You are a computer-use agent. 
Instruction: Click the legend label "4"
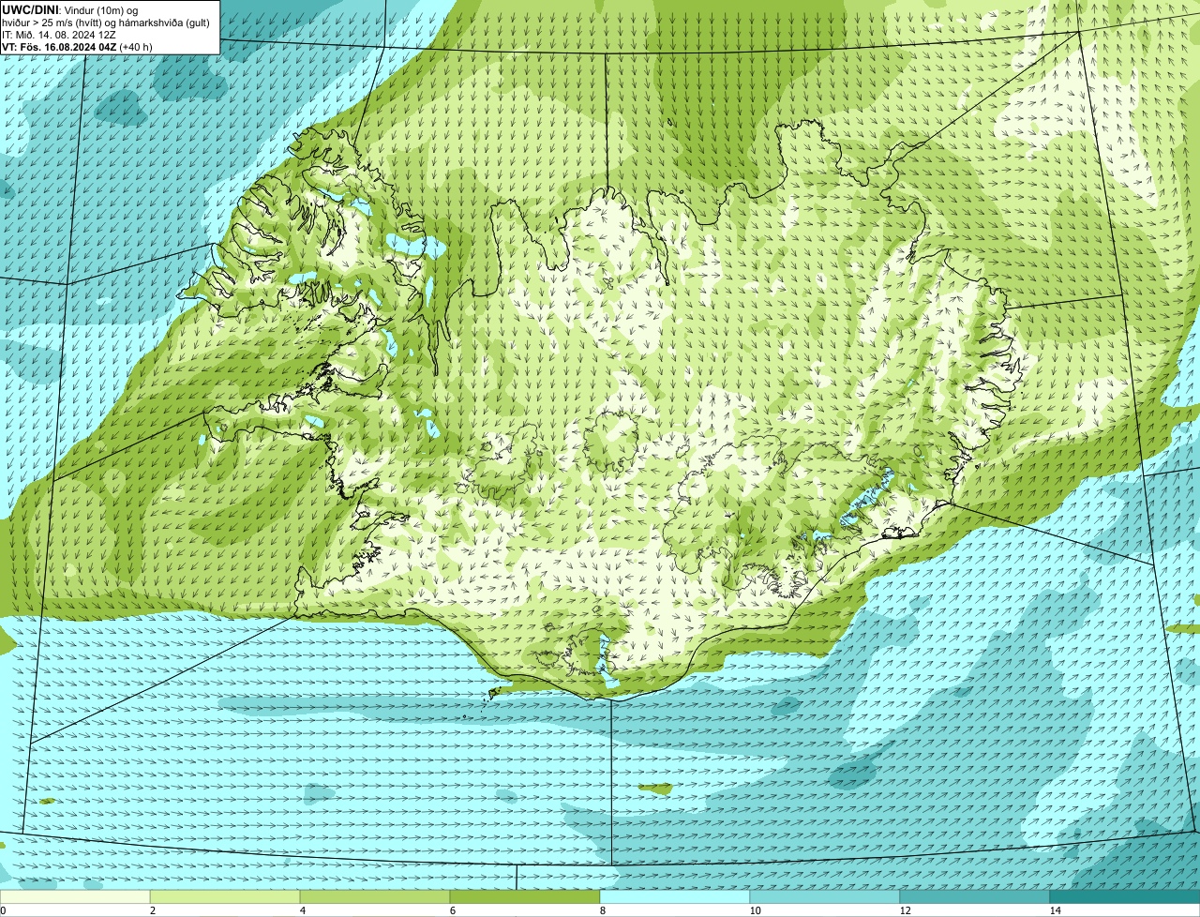[x=302, y=910]
